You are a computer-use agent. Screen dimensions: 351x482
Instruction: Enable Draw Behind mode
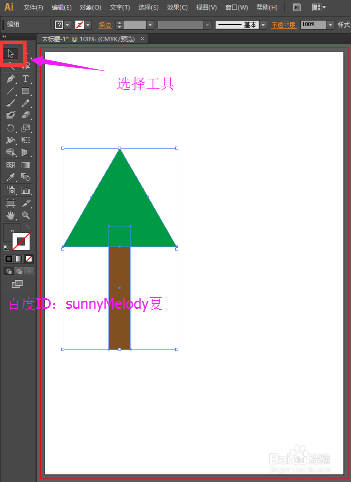pyautogui.click(x=19, y=271)
